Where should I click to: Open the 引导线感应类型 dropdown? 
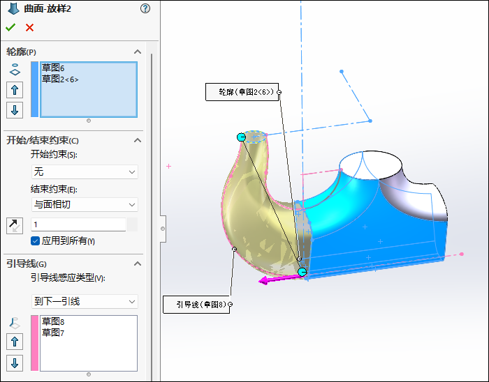85,301
